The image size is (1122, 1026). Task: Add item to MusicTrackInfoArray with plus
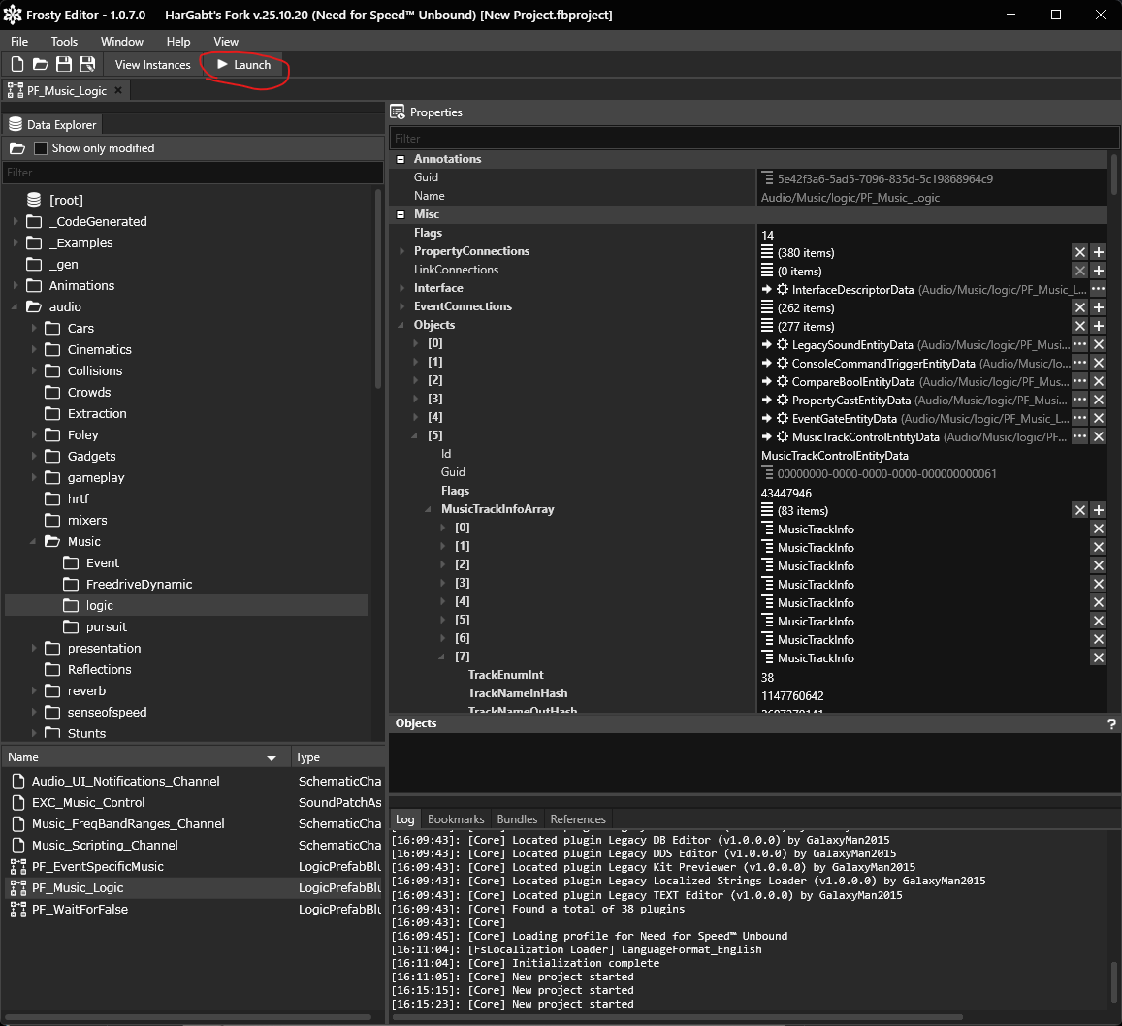(x=1099, y=510)
